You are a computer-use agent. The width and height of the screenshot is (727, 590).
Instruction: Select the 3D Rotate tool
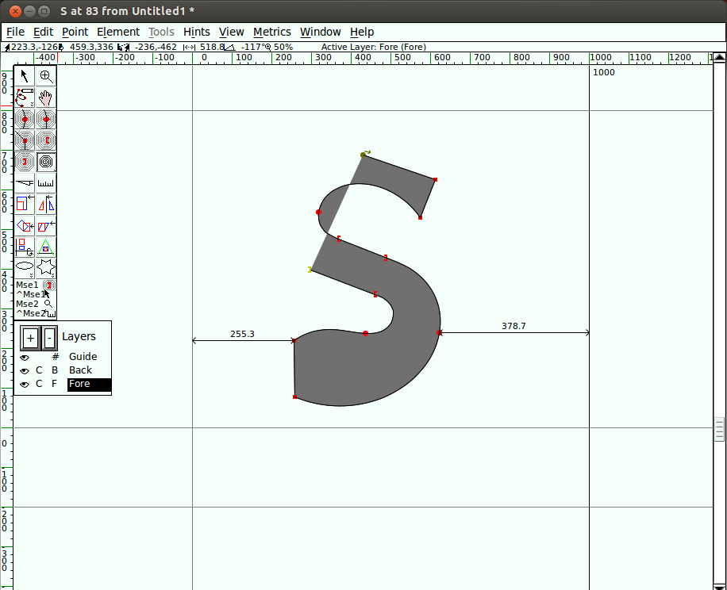(25, 247)
